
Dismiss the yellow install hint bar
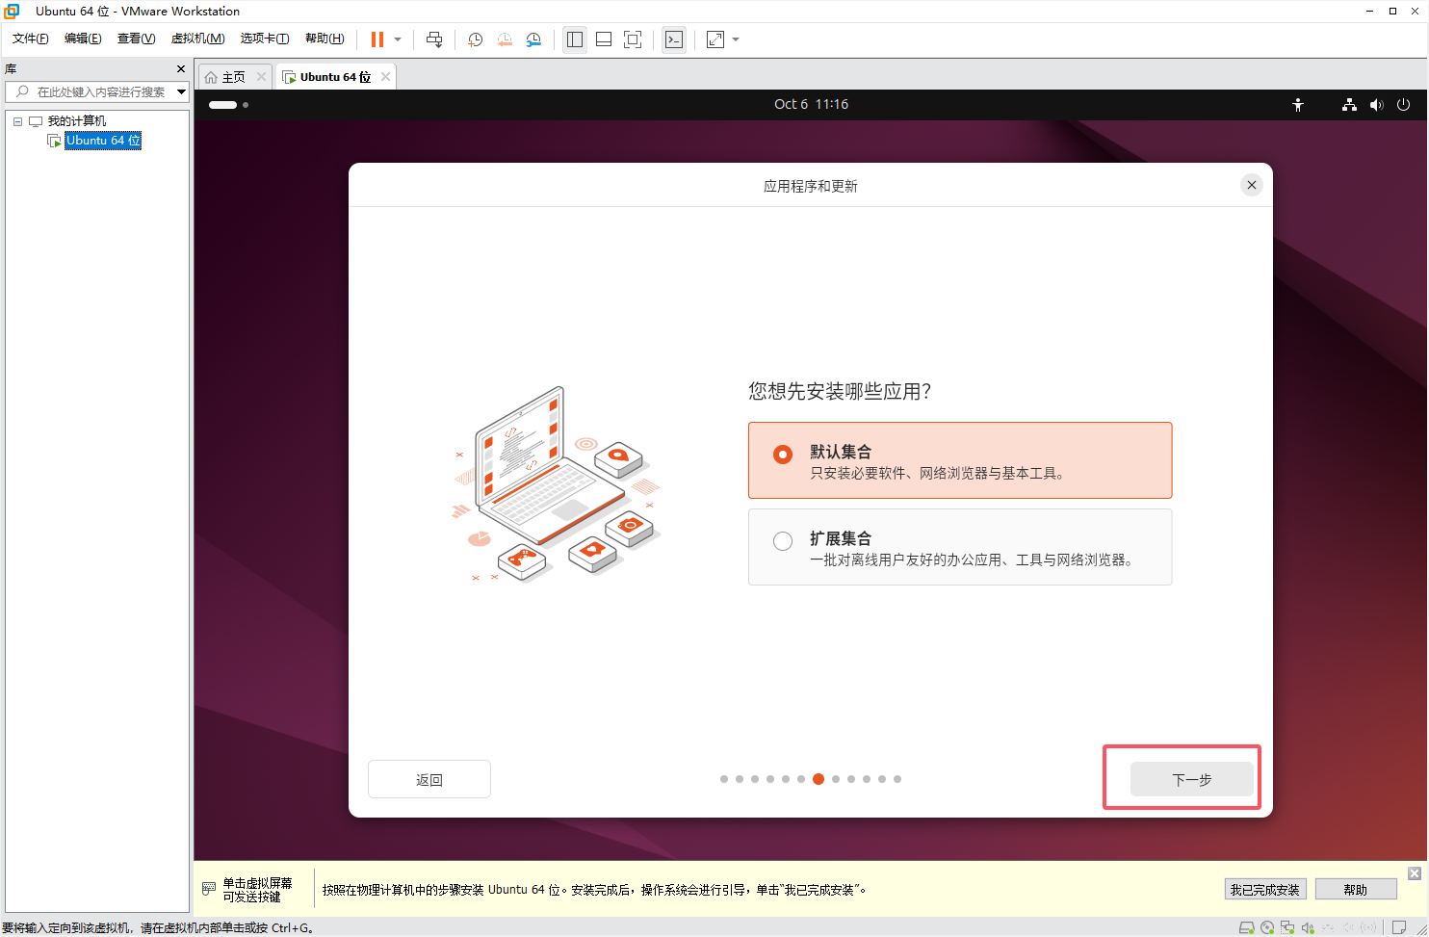click(1415, 873)
